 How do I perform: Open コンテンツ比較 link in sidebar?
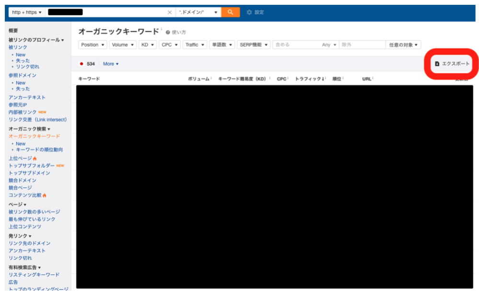pos(25,195)
